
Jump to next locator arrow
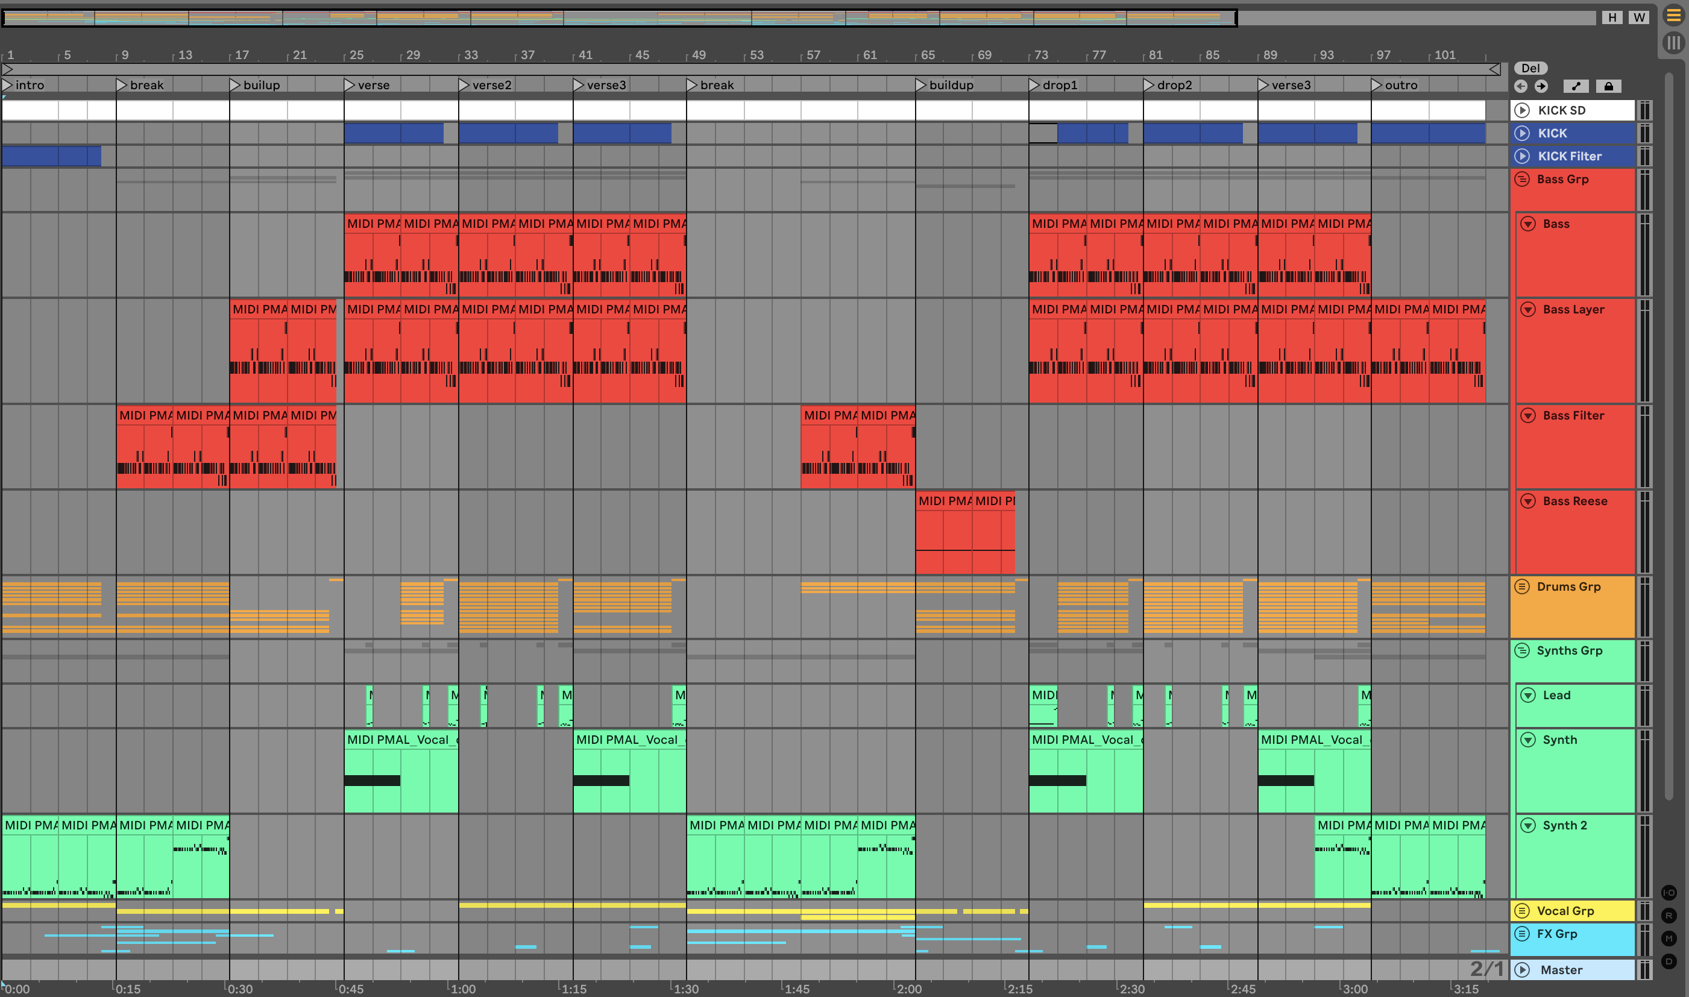coord(1541,86)
